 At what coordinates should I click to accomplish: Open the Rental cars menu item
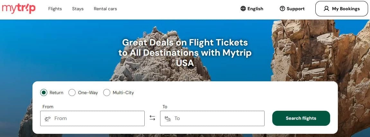click(x=105, y=9)
